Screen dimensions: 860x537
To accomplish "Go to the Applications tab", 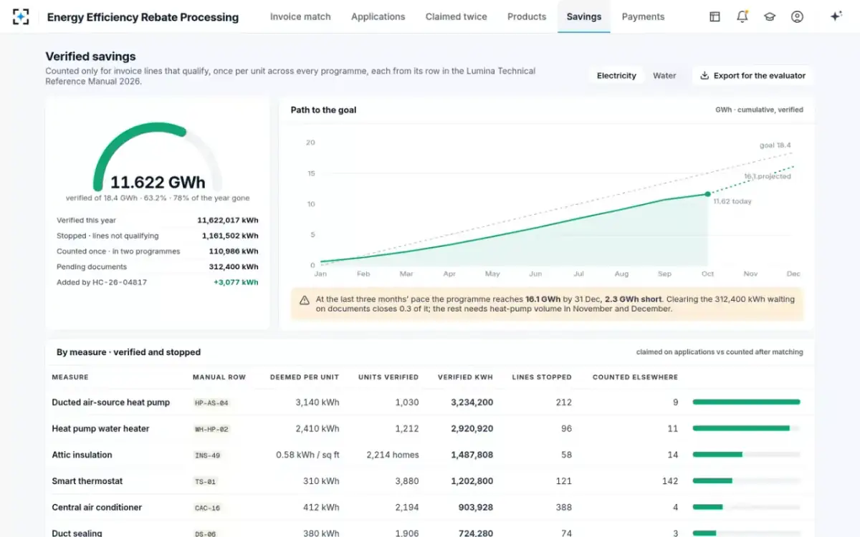I will click(378, 16).
